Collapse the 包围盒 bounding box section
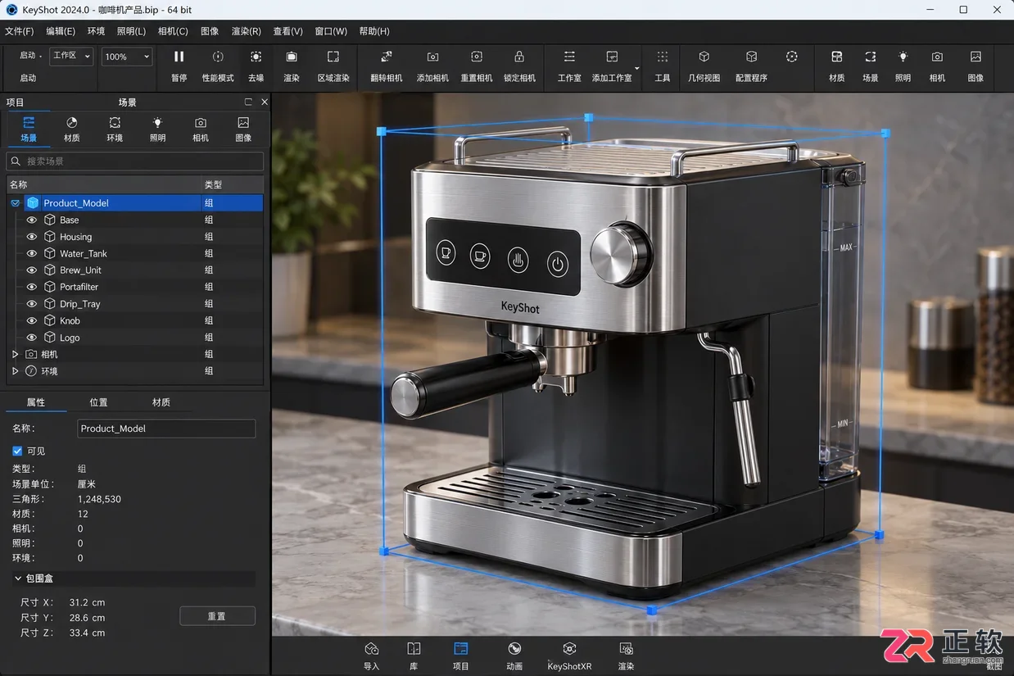Viewport: 1014px width, 676px height. (18, 578)
